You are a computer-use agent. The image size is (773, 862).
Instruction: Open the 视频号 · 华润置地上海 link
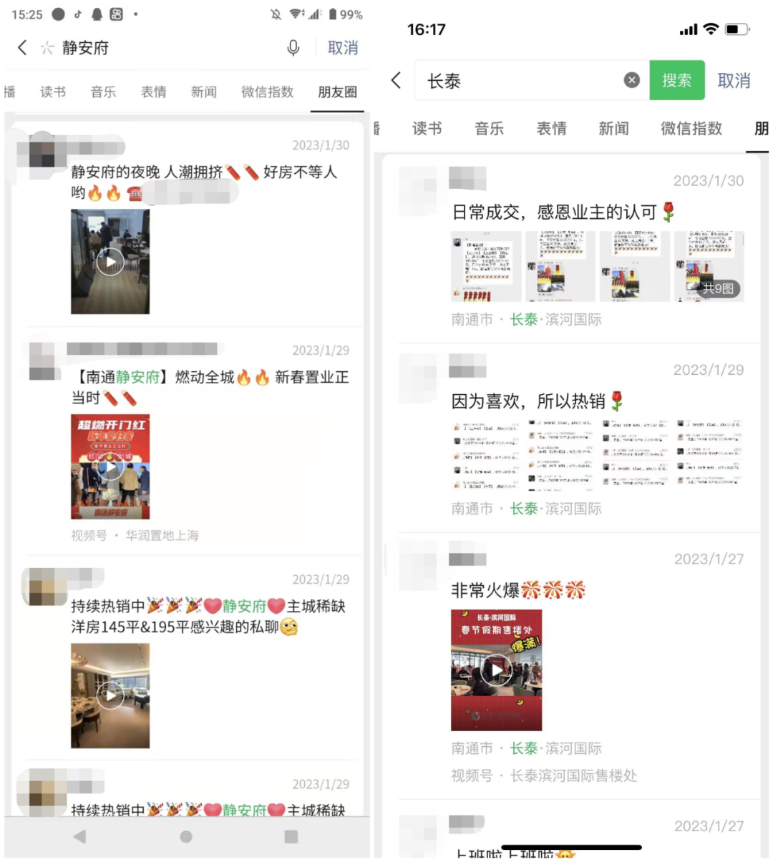tap(135, 535)
